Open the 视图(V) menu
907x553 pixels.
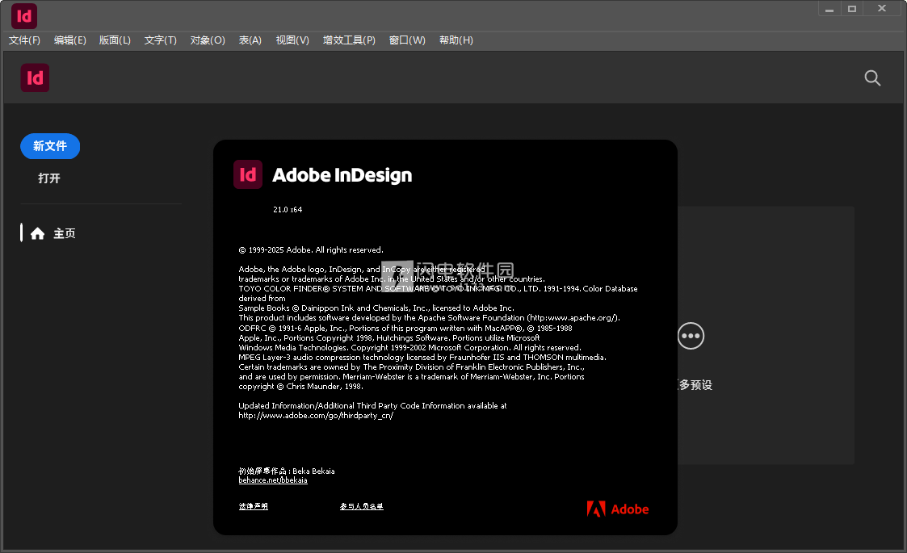tap(292, 40)
